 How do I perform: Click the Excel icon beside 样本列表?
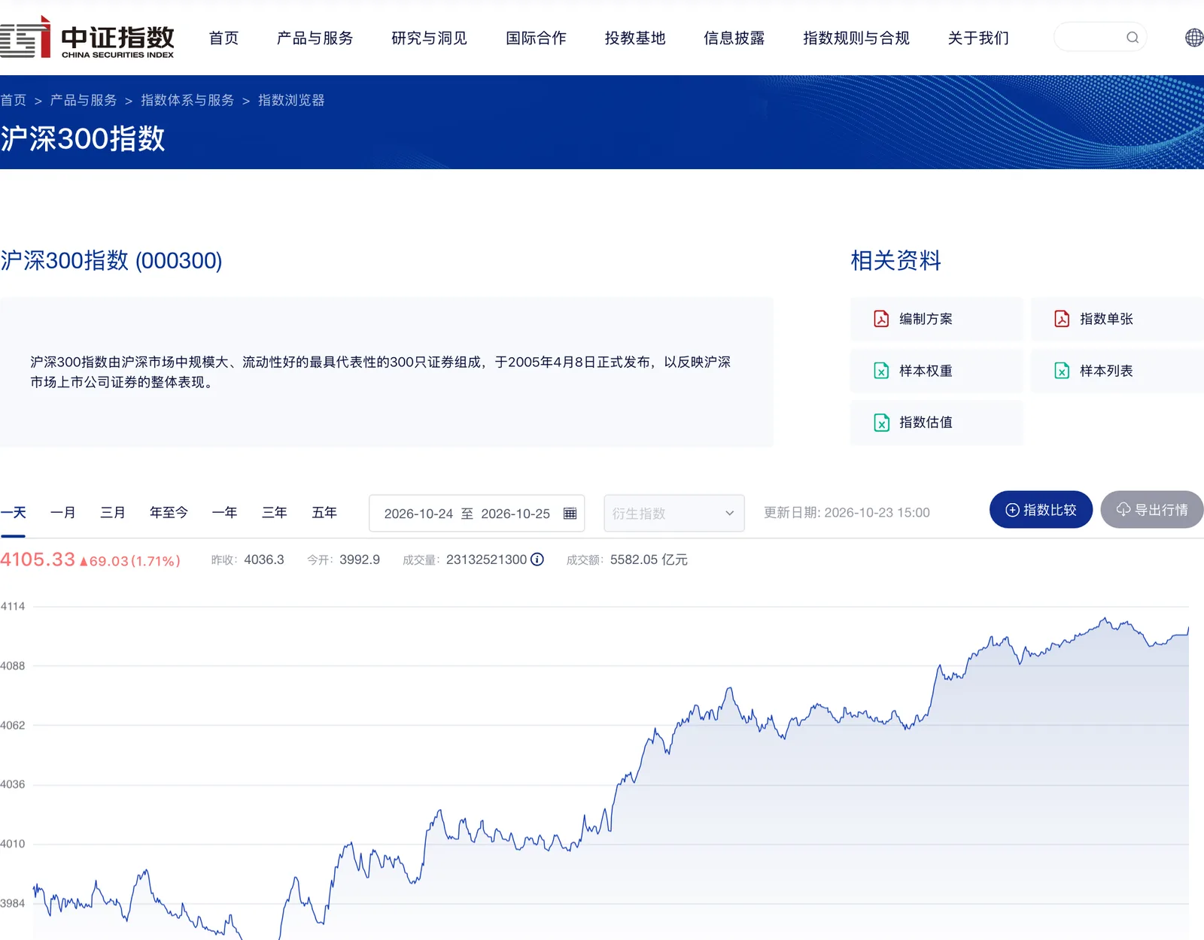coord(1062,371)
